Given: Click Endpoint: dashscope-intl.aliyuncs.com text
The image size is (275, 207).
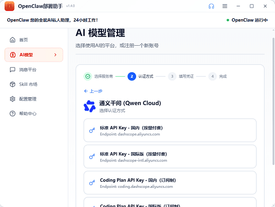Looking at the screenshot, I should click(x=133, y=160).
